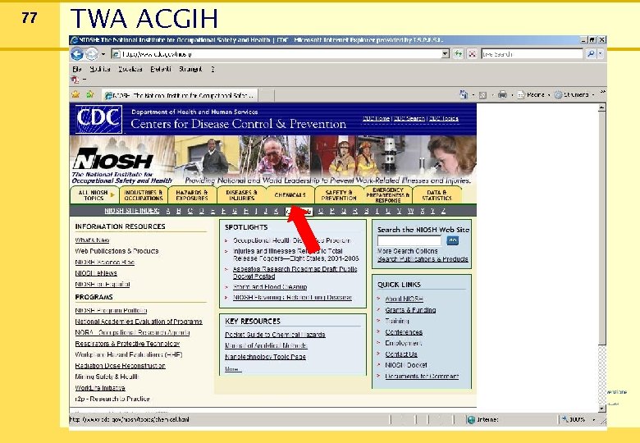Open the NIOSH eNews link
This screenshot has height=443, width=640.
coord(96,273)
